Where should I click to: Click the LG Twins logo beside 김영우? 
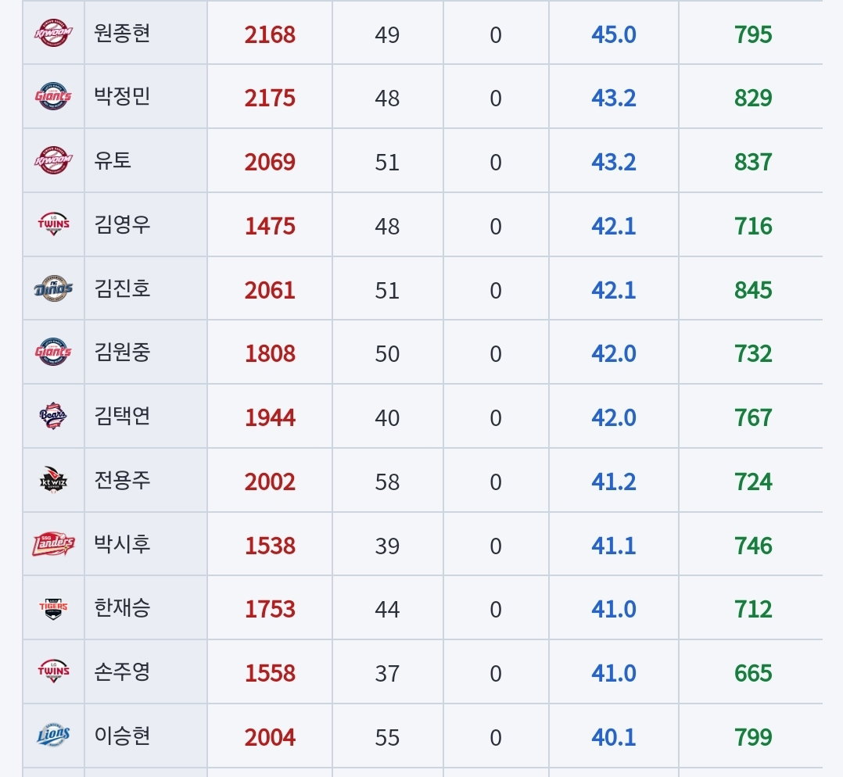click(53, 224)
